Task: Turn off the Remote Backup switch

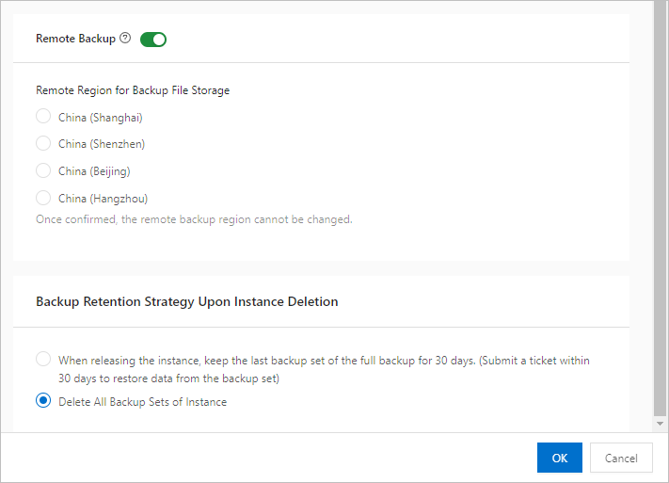Action: pyautogui.click(x=153, y=40)
